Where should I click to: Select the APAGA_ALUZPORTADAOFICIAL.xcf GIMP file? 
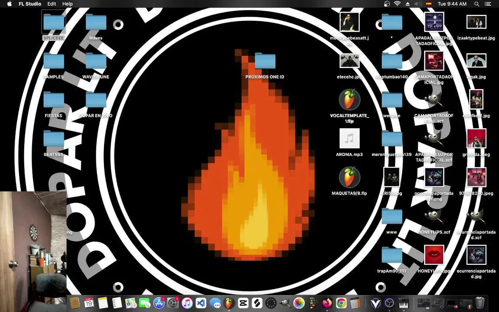(434, 139)
